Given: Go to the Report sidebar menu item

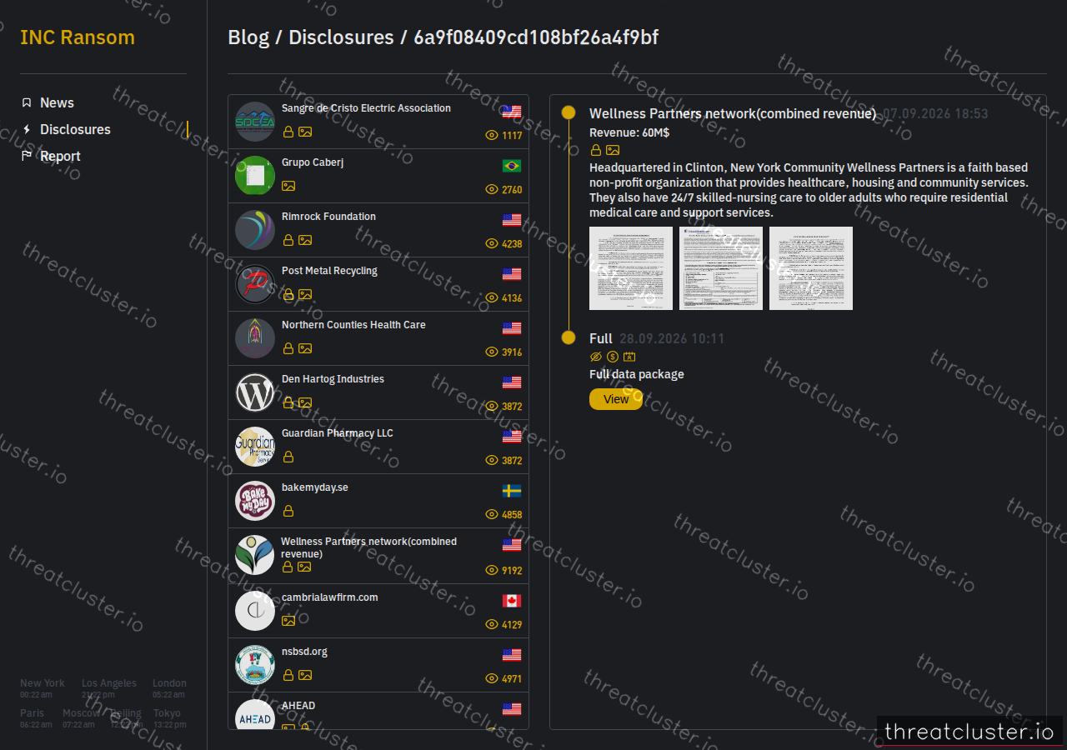Looking at the screenshot, I should 60,156.
